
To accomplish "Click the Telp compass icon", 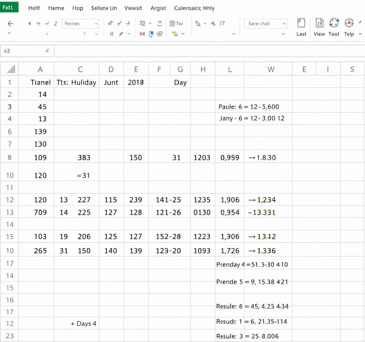I will click(349, 23).
